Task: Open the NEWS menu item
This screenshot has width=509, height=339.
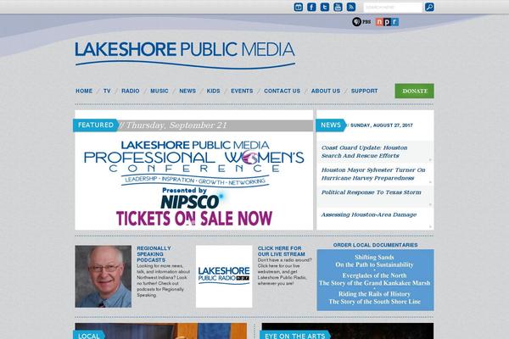Action: [187, 92]
